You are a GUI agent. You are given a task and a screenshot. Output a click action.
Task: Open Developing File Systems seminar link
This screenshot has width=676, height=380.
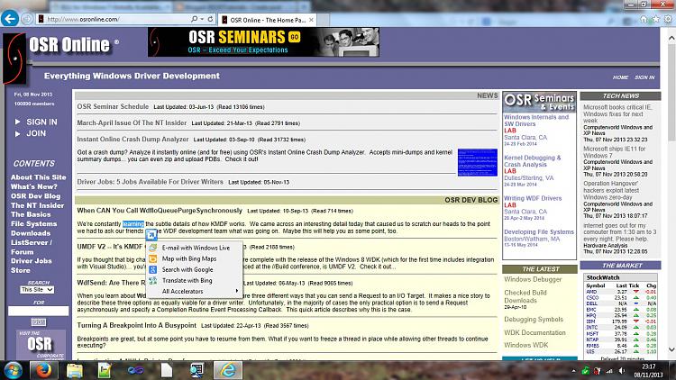[x=539, y=231]
